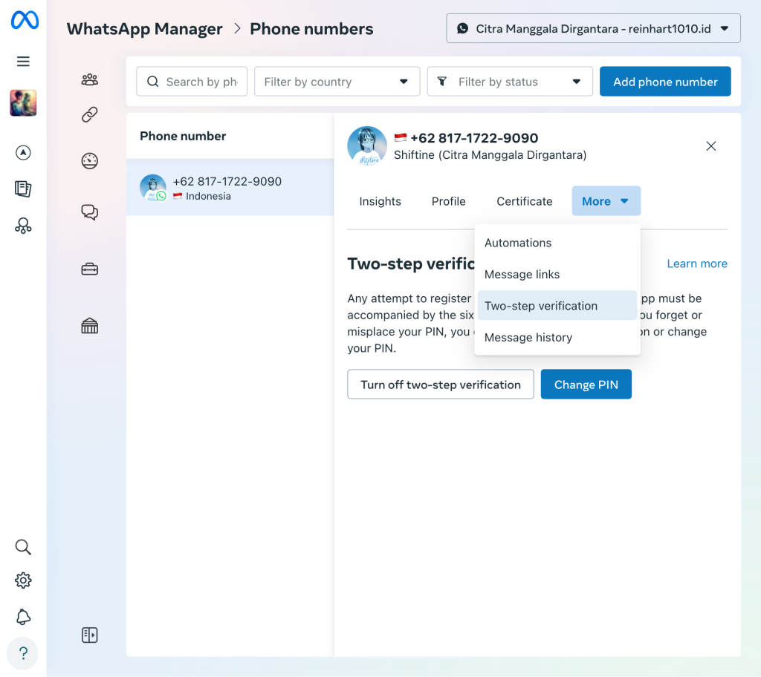Select Automations in the open menu
Image resolution: width=761 pixels, height=677 pixels.
tap(518, 243)
